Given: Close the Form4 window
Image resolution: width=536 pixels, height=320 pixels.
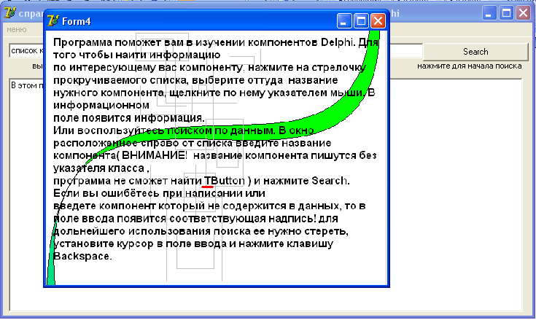Looking at the screenshot, I should [x=378, y=21].
